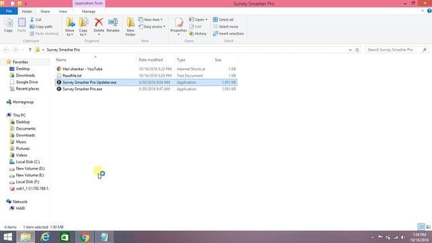
Task: Click Paste shortcut in the ribbon
Action: pyautogui.click(x=44, y=34)
